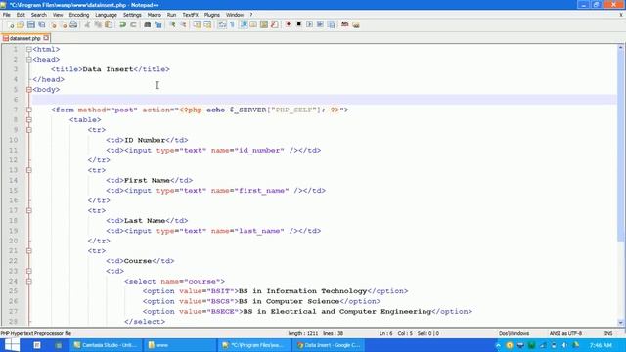
Task: Click the ANSI as UTF-8 status entry
Action: (565, 333)
